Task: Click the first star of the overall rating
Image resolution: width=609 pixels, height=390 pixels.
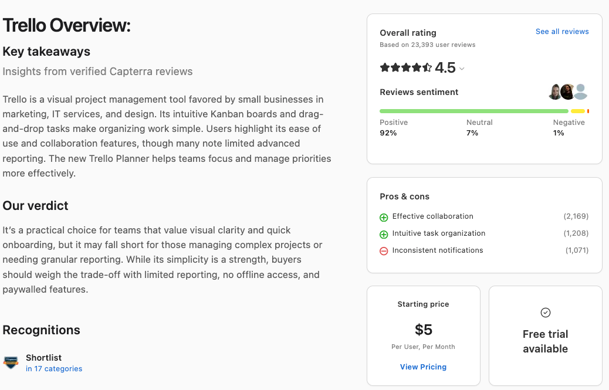Action: pos(385,68)
